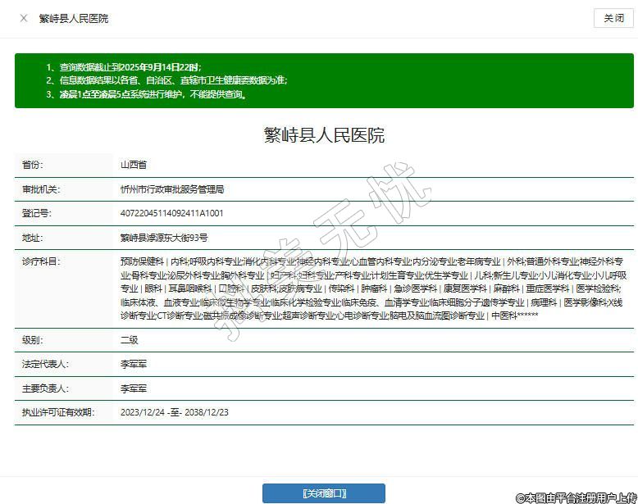Select the 二级 level value
638x504 pixels.
tap(129, 340)
